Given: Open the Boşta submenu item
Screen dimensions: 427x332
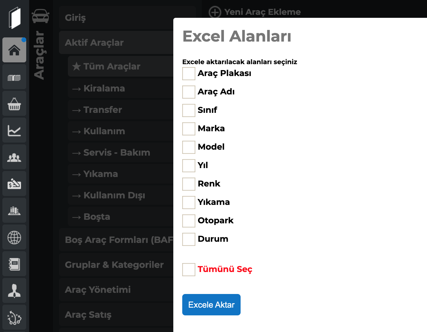Looking at the screenshot, I should [x=121, y=216].
